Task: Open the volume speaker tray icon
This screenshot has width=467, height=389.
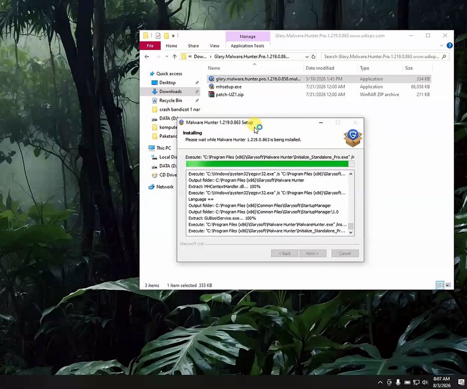Action: 425,383
